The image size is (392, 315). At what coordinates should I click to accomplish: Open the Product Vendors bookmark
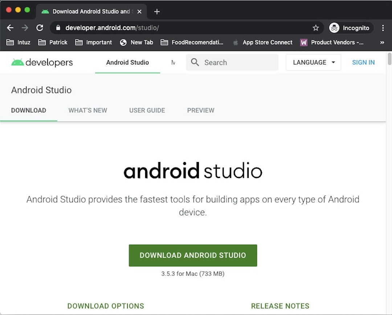point(332,42)
